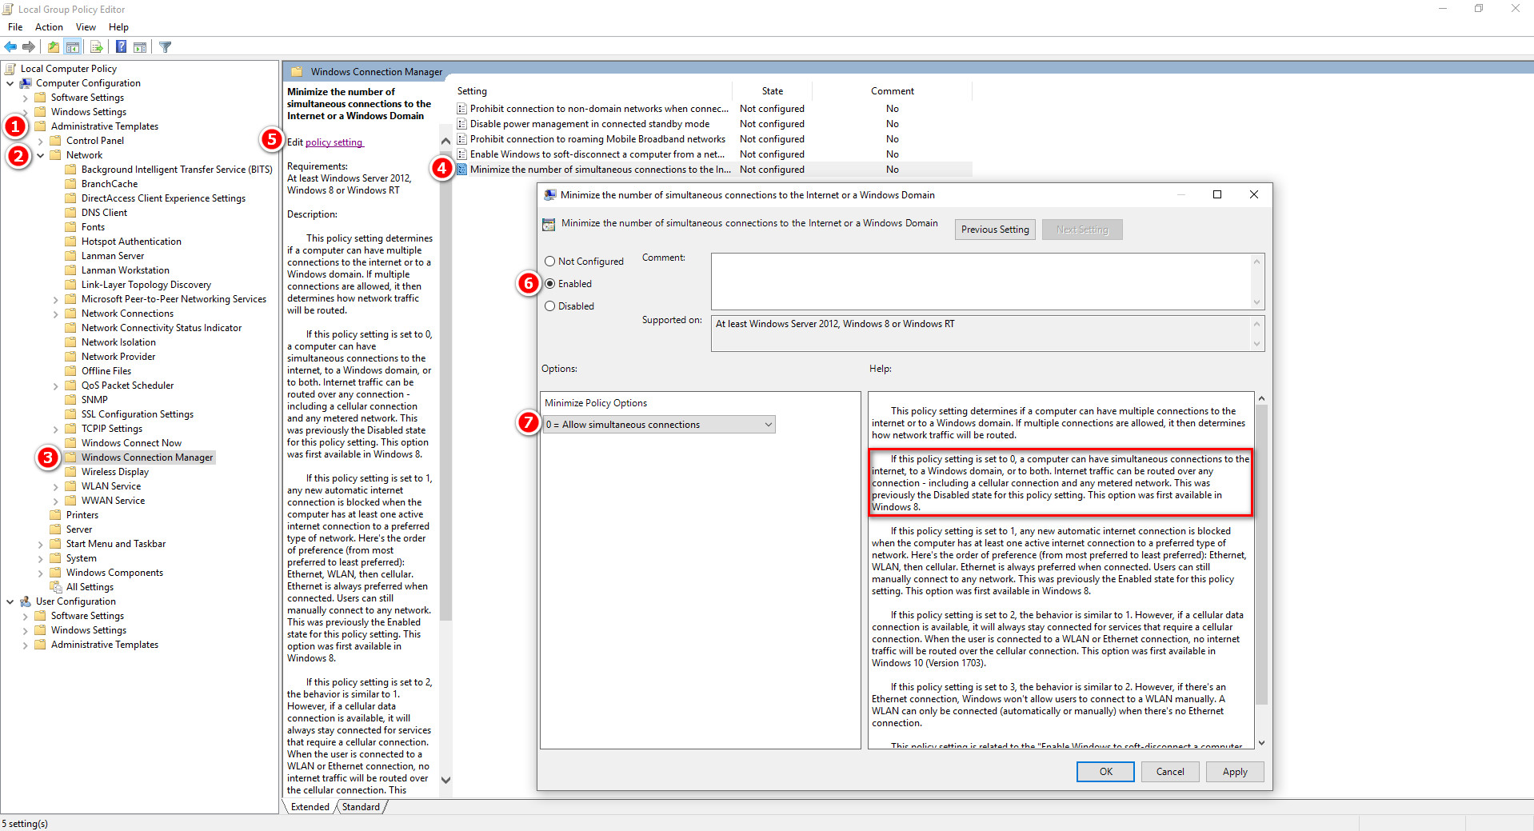The height and width of the screenshot is (831, 1534).
Task: Expand the Windows Components tree node
Action: tap(40, 573)
